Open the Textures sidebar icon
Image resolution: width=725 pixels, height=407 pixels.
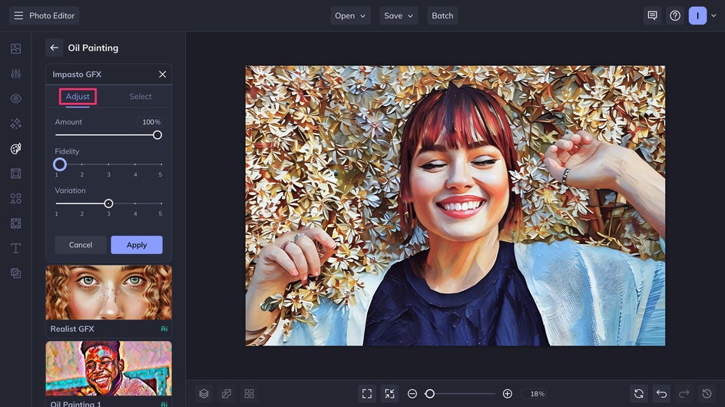point(15,273)
